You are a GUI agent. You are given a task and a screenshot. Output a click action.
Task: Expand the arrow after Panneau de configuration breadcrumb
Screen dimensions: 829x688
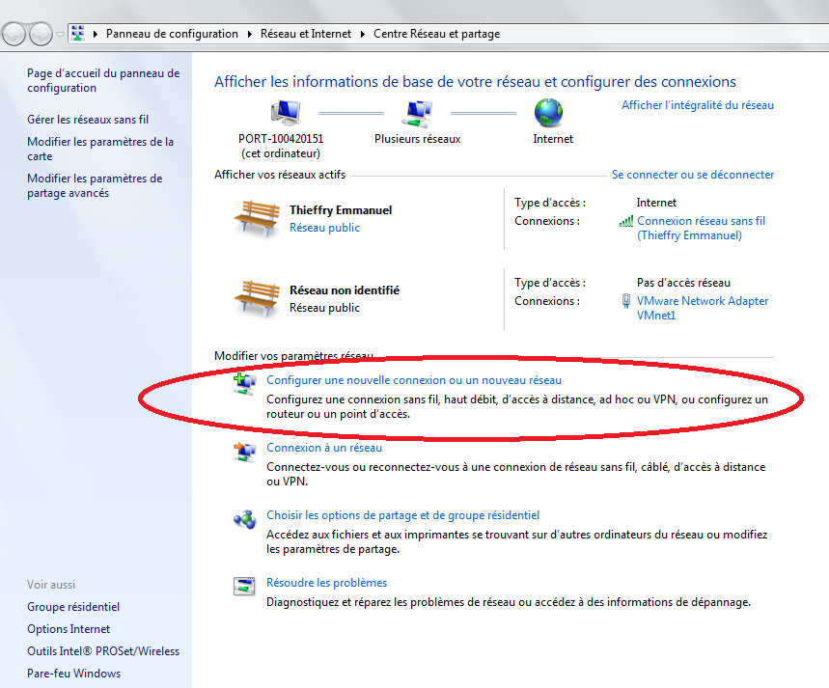pos(249,34)
